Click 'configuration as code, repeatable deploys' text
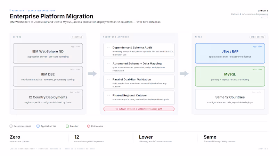 coord(230,102)
